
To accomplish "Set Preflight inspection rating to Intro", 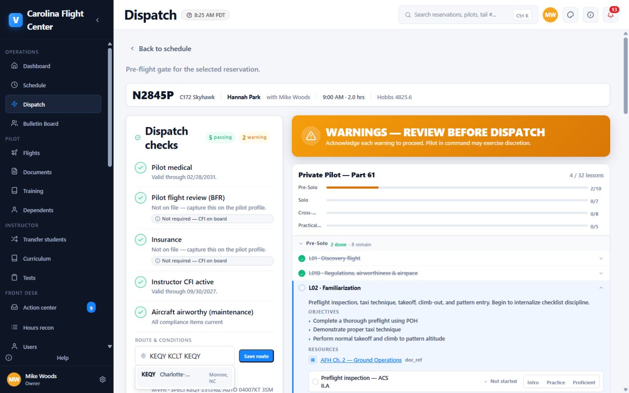I will tap(533, 382).
